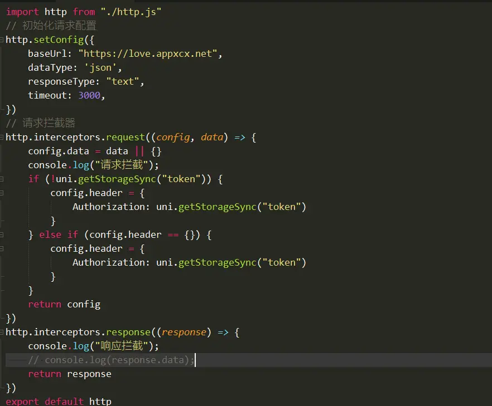Click the italic response parameter
The width and height of the screenshot is (492, 406).
(184, 332)
